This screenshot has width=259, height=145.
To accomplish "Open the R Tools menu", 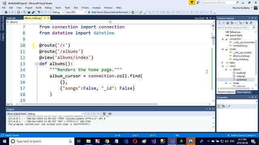I will [85, 8].
